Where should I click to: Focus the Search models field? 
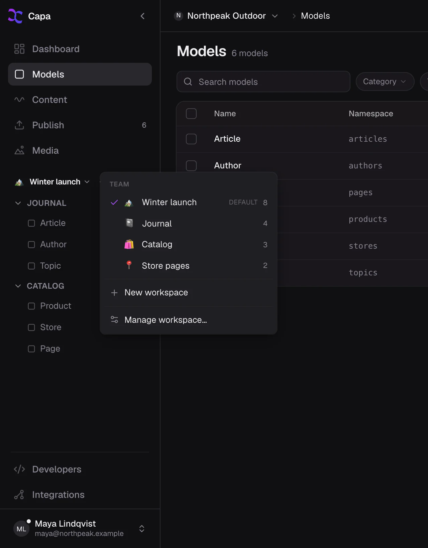pyautogui.click(x=263, y=82)
